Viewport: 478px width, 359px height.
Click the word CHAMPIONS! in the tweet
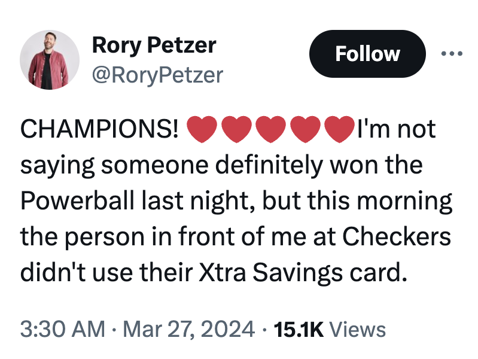coord(100,130)
